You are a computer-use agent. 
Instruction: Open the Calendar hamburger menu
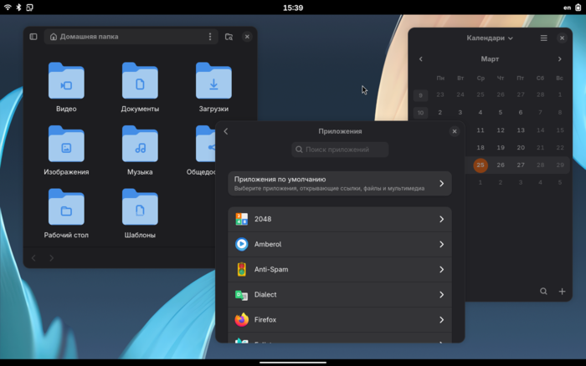[543, 38]
